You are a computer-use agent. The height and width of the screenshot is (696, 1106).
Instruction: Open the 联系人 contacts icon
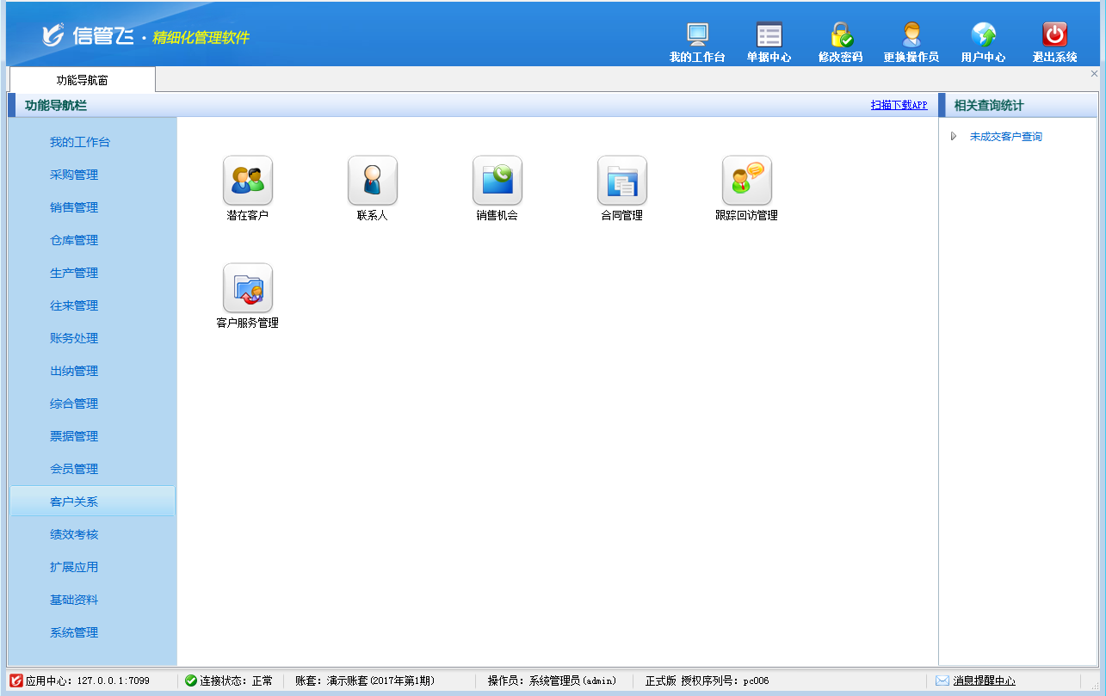point(373,181)
